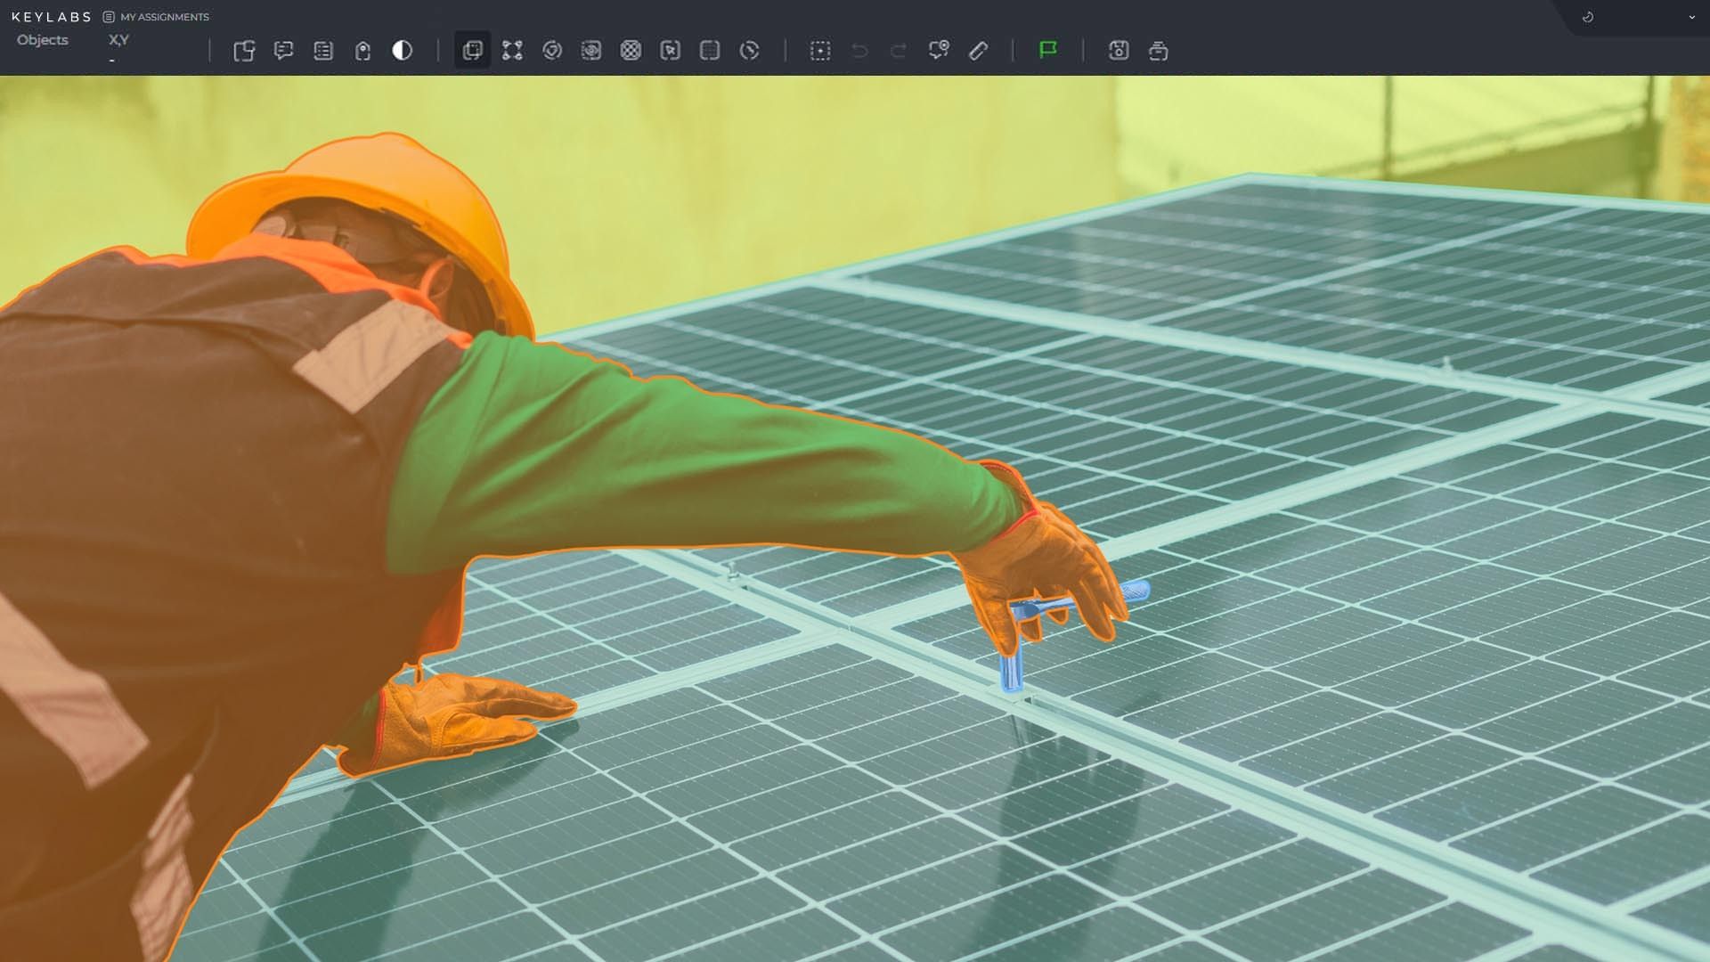Toggle the contrast half-circle icon

[403, 51]
